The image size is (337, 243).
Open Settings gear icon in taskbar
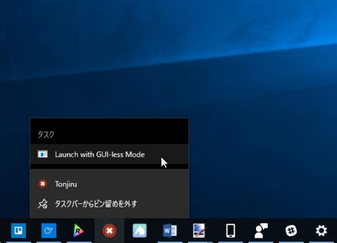coord(321,230)
